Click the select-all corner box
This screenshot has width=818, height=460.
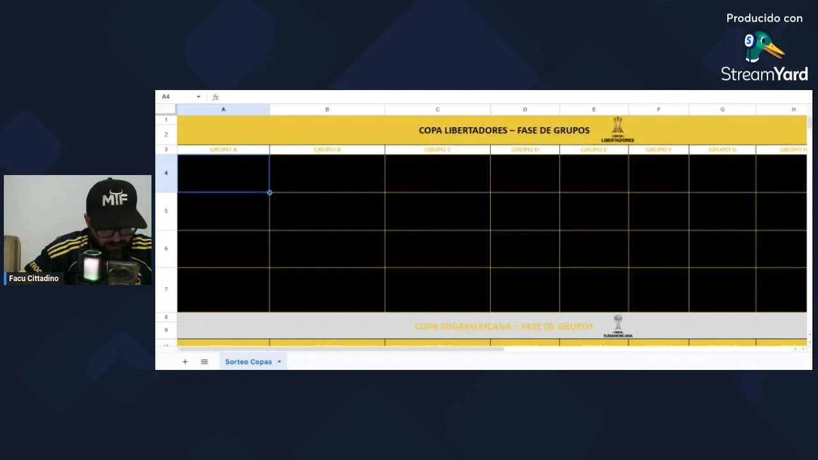pos(166,109)
